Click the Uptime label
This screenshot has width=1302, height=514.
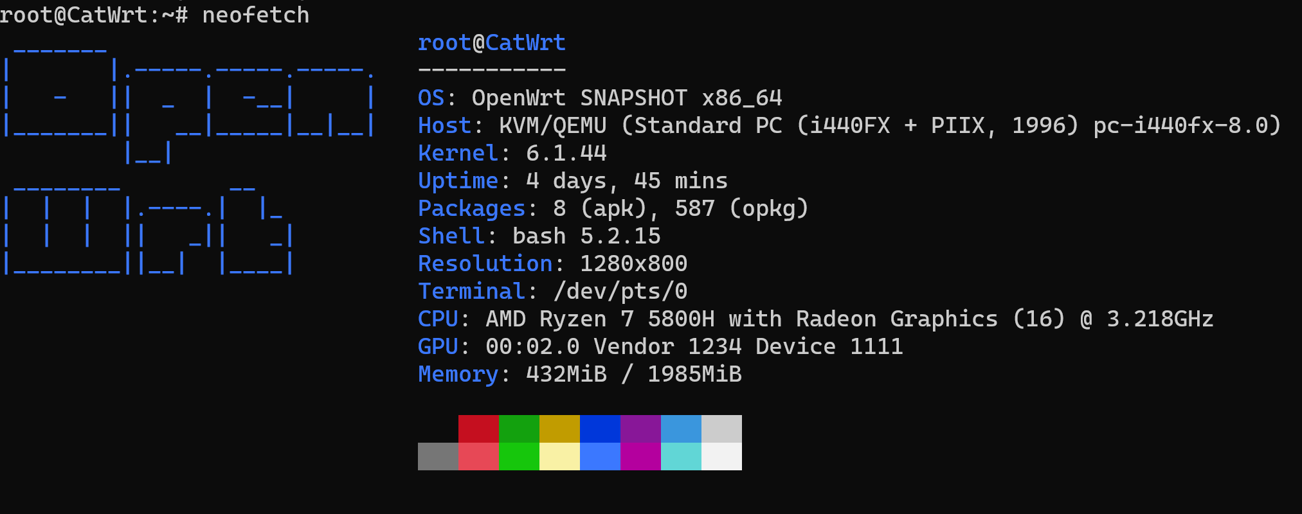point(458,181)
